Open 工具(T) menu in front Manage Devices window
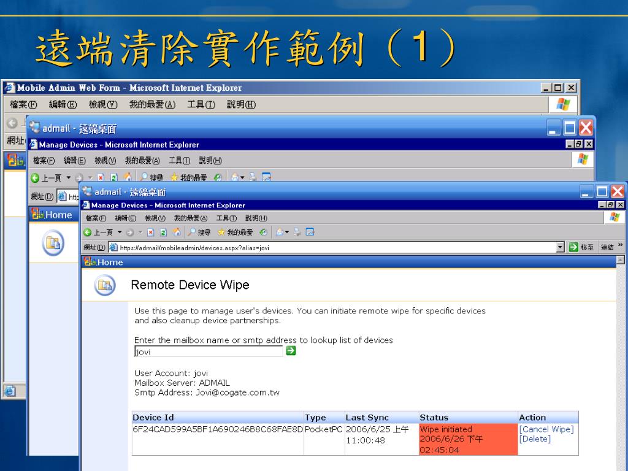The width and height of the screenshot is (628, 471). 226,218
